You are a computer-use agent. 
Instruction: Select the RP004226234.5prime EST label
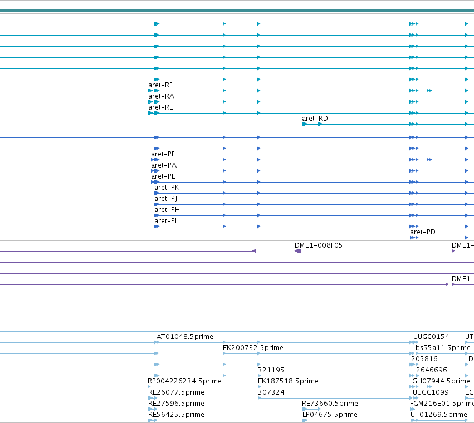click(184, 381)
